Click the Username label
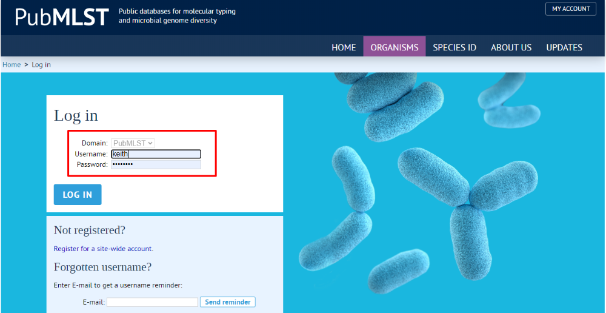 pyautogui.click(x=91, y=154)
